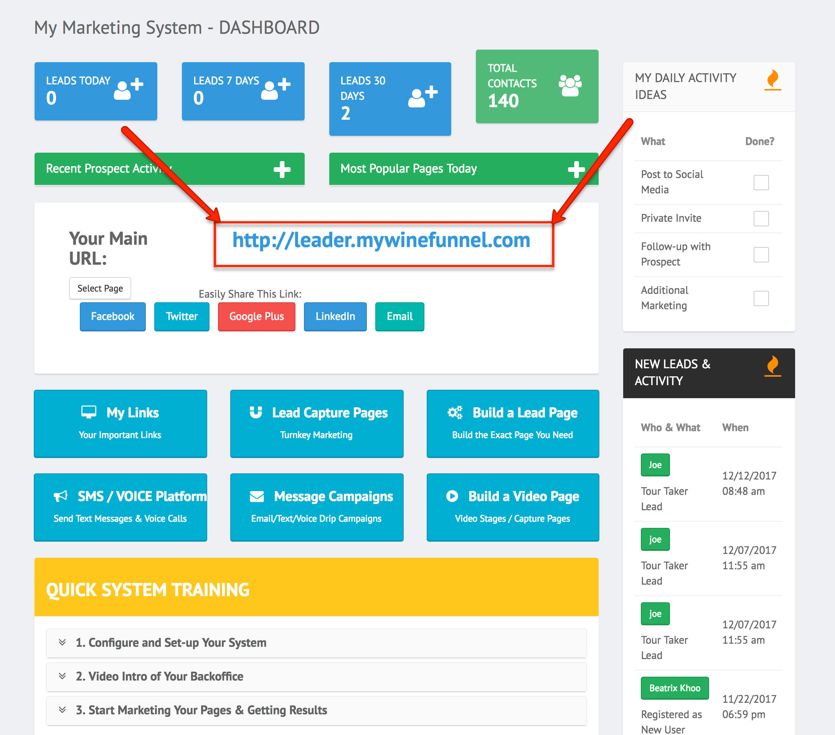Check the Post to Social Media box
This screenshot has width=835, height=735.
[761, 182]
